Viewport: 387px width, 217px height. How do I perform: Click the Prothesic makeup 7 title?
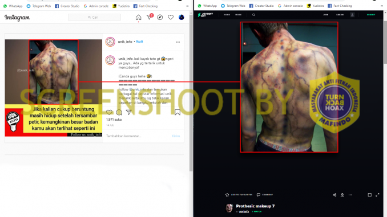click(255, 206)
